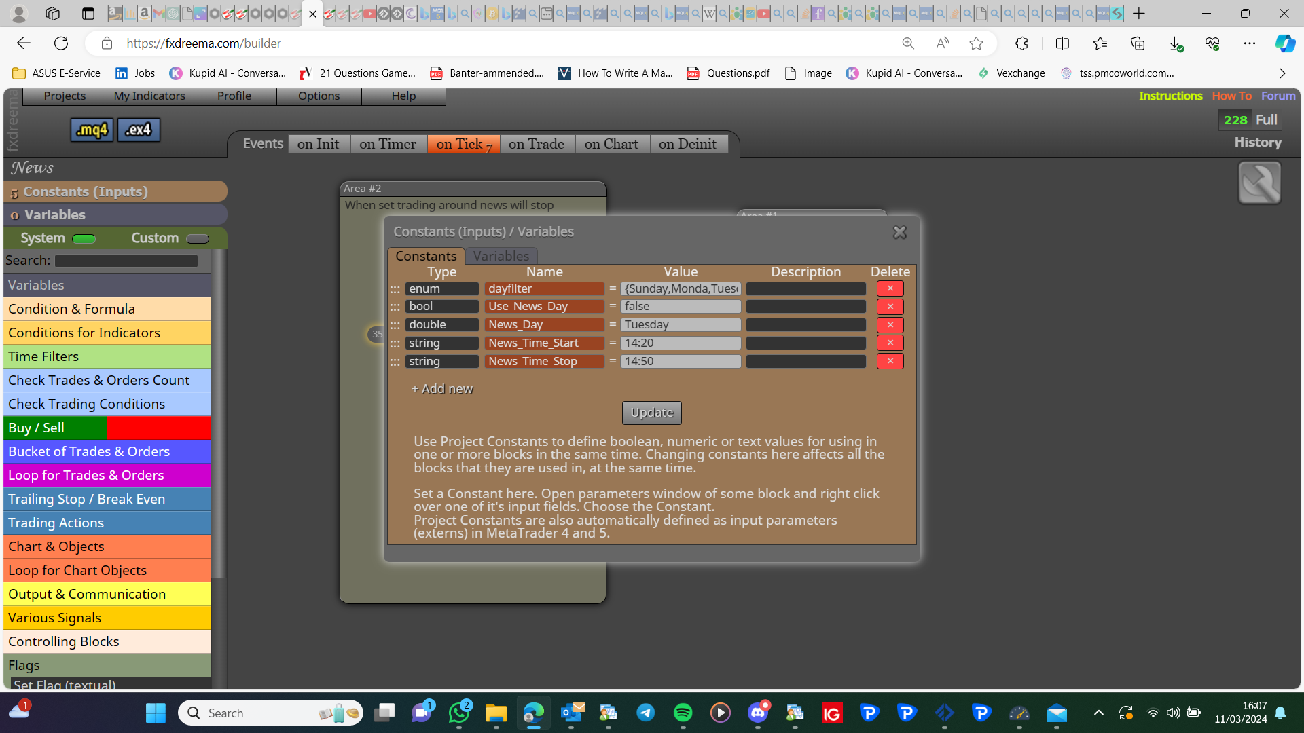Open the Forum link
This screenshot has height=733, width=1304.
coord(1278,96)
